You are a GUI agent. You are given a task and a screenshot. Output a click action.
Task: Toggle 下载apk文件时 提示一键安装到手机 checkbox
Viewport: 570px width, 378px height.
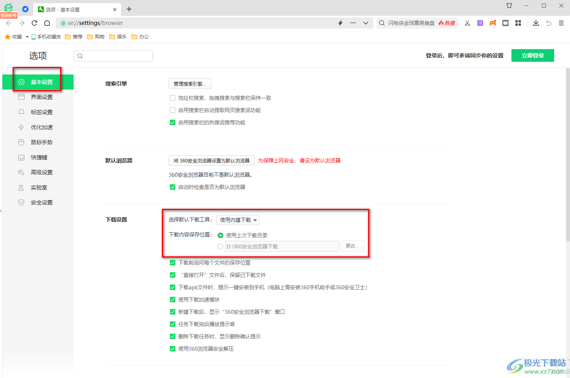173,287
